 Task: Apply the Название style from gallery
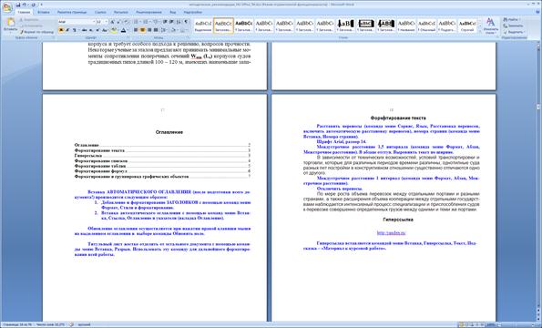[x=406, y=26]
